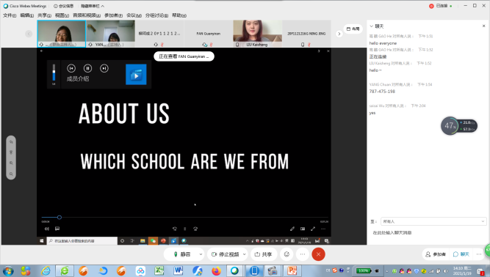Open the layout button near thumbnails
The height and width of the screenshot is (277, 490).
pyautogui.click(x=353, y=29)
